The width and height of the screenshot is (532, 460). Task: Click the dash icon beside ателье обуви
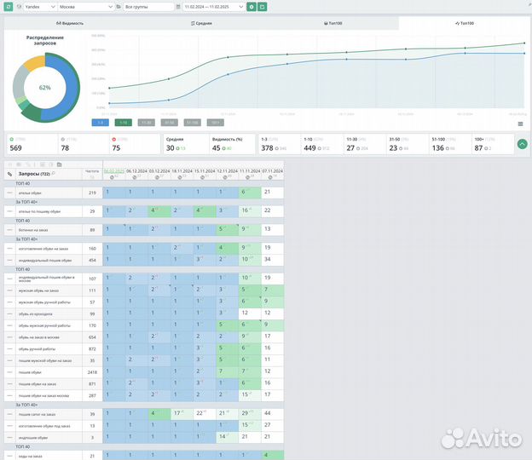pos(9,193)
